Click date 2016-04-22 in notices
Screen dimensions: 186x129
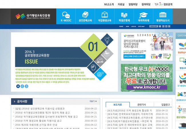coord(91,109)
